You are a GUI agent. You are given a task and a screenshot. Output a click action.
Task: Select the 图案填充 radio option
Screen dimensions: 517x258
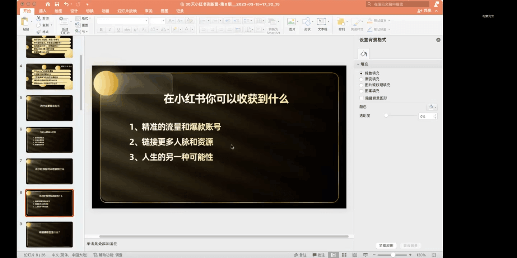tap(361, 91)
